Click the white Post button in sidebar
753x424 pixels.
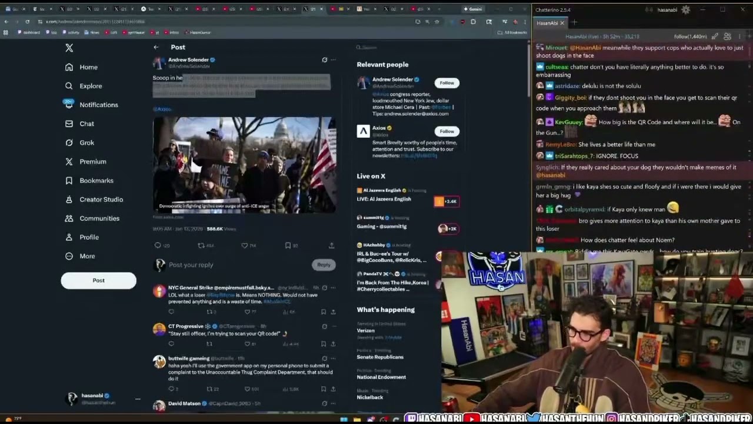pyautogui.click(x=98, y=281)
